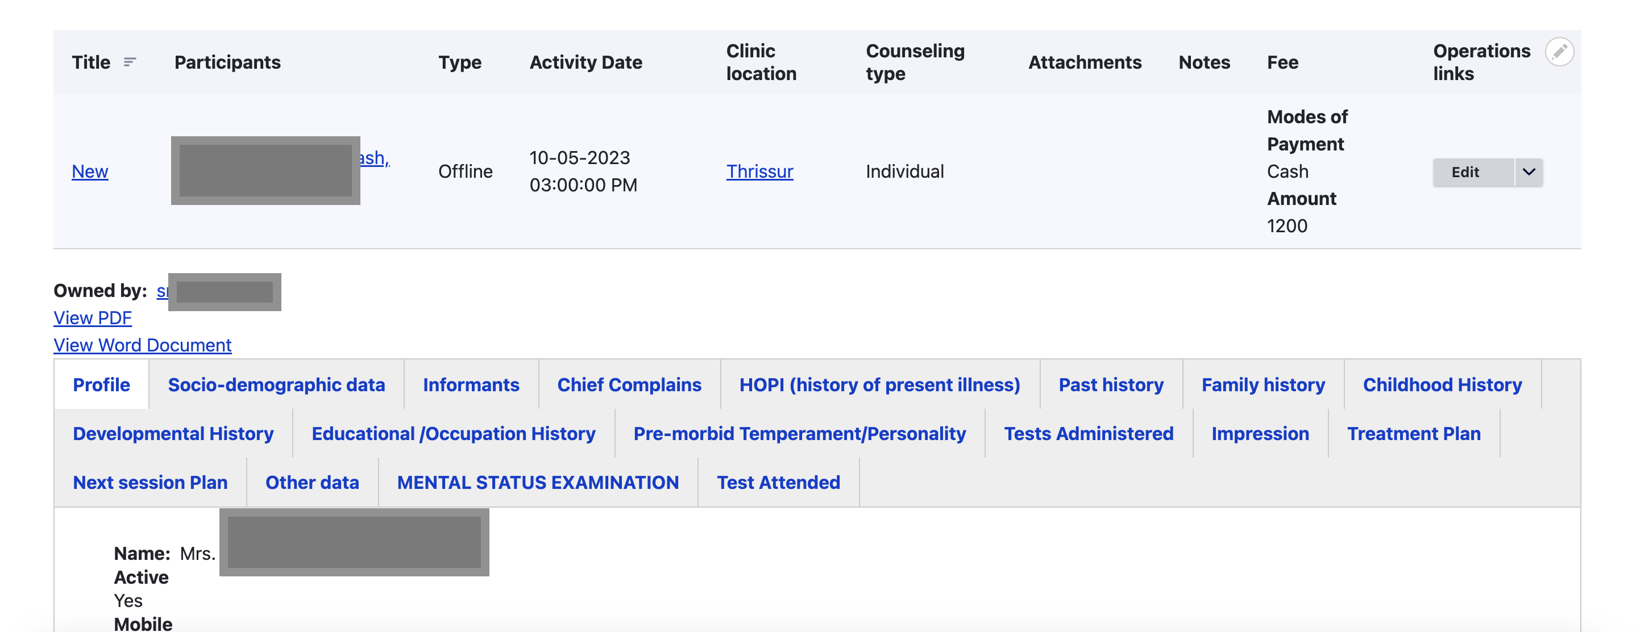Switch to the Profile tab
The image size is (1636, 632).
101,384
